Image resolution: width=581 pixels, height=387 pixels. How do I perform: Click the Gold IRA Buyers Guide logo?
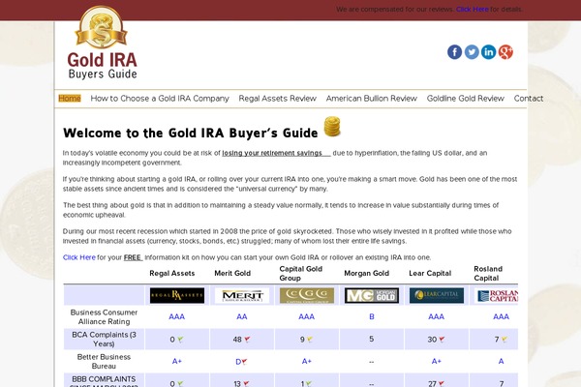click(102, 43)
